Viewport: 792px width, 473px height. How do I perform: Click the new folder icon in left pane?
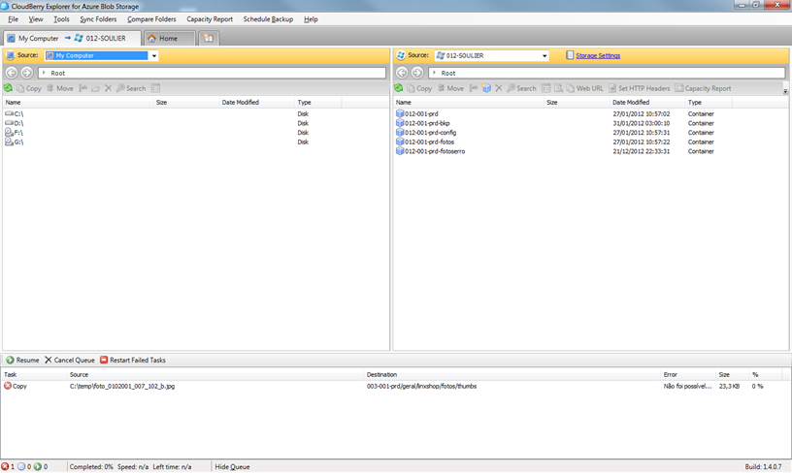click(x=95, y=88)
